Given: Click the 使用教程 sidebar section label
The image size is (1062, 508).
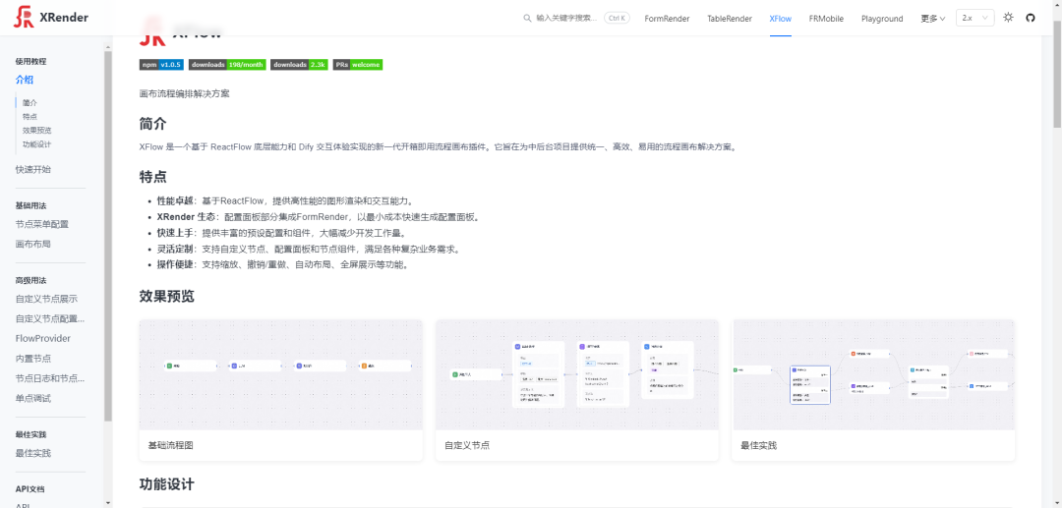Looking at the screenshot, I should [x=31, y=62].
